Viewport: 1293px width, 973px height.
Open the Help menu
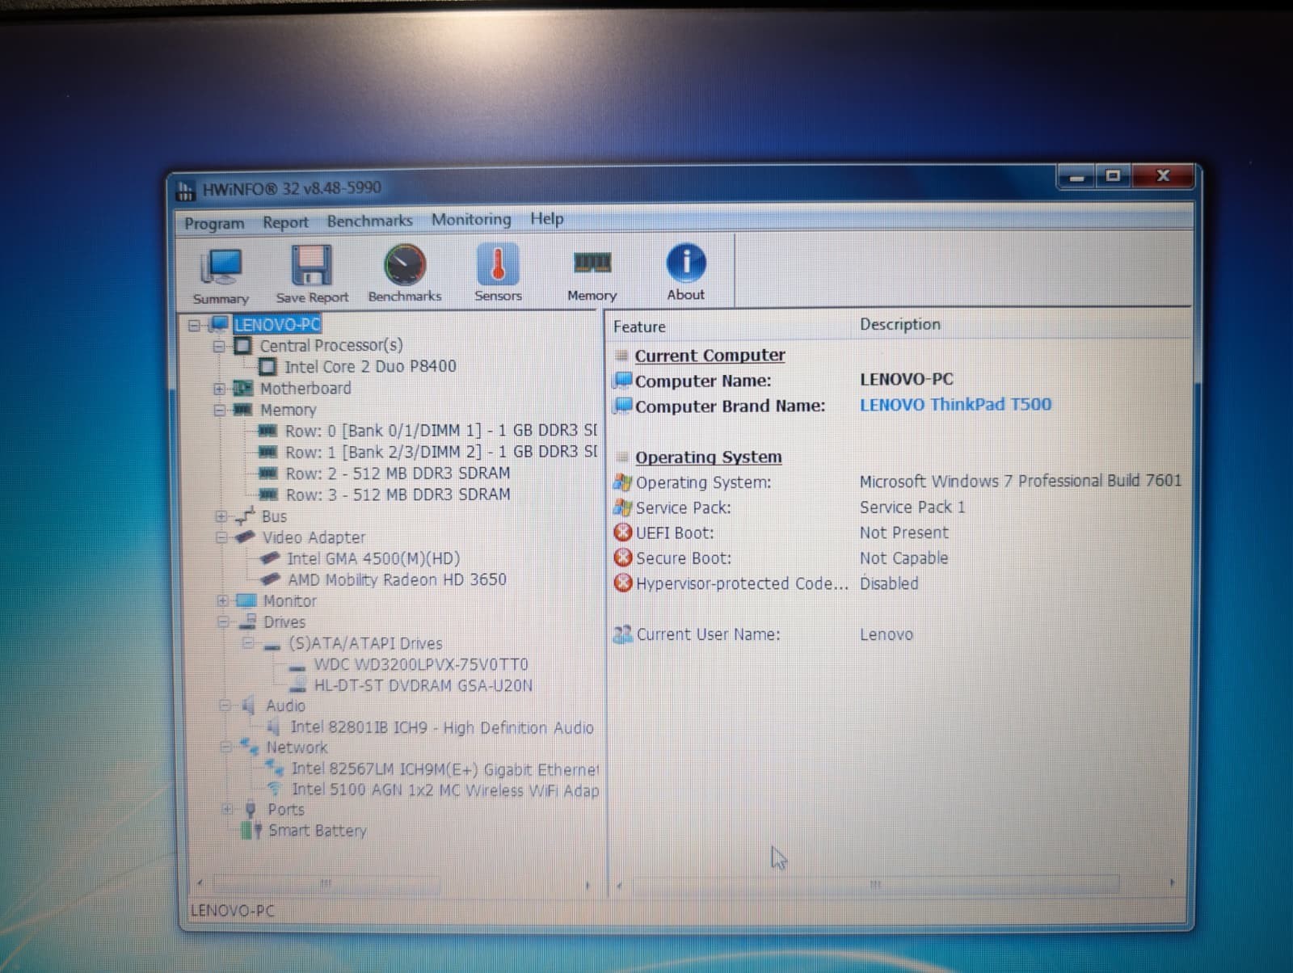[x=546, y=218]
